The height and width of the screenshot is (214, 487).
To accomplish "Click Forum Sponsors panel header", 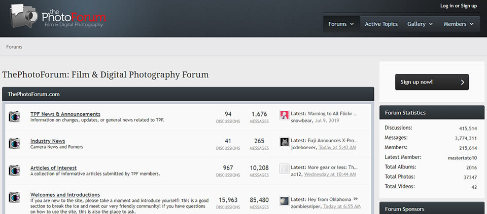I will (x=432, y=209).
